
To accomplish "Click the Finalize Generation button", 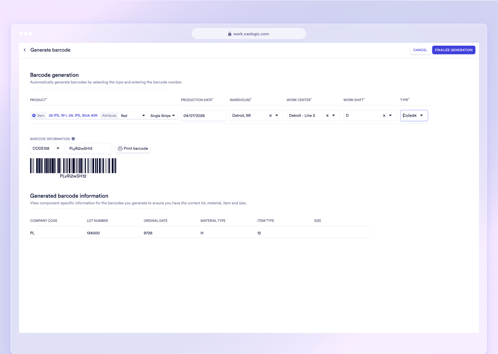I will pyautogui.click(x=453, y=50).
